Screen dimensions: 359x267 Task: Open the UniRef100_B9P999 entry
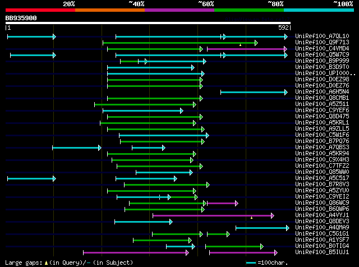click(322, 61)
